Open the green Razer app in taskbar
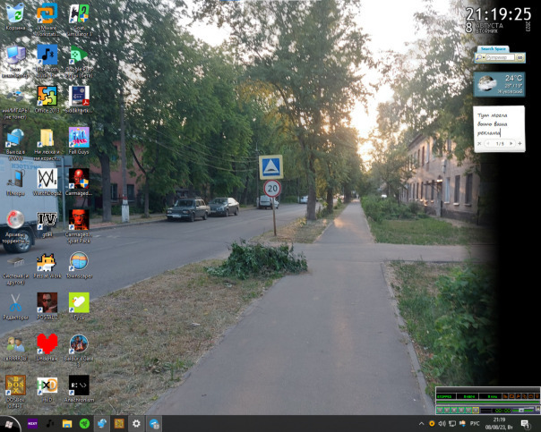Image resolution: width=541 pixels, height=432 pixels. point(84,424)
